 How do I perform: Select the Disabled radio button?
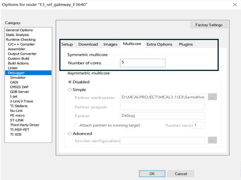pyautogui.click(x=70, y=82)
